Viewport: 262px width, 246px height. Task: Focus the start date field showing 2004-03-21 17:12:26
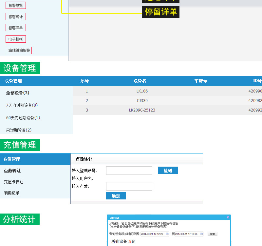[x=155, y=234]
